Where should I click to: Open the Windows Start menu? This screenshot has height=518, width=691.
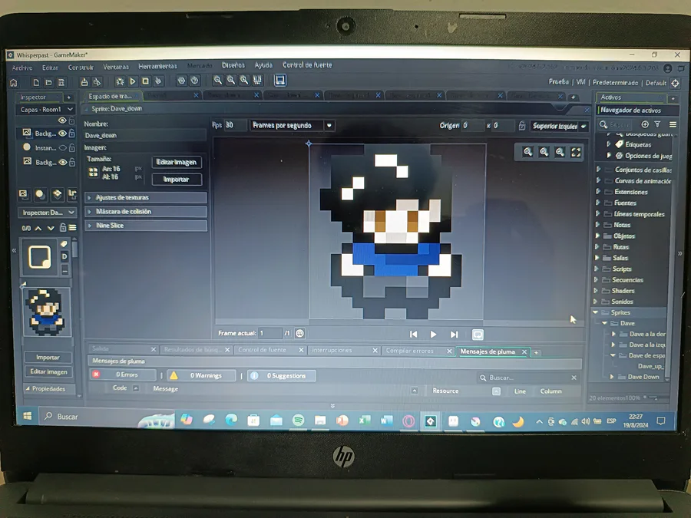coord(28,416)
